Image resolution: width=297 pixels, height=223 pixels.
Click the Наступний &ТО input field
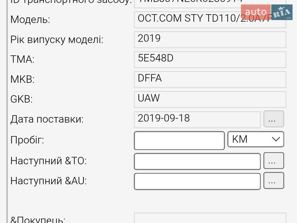pos(197,161)
